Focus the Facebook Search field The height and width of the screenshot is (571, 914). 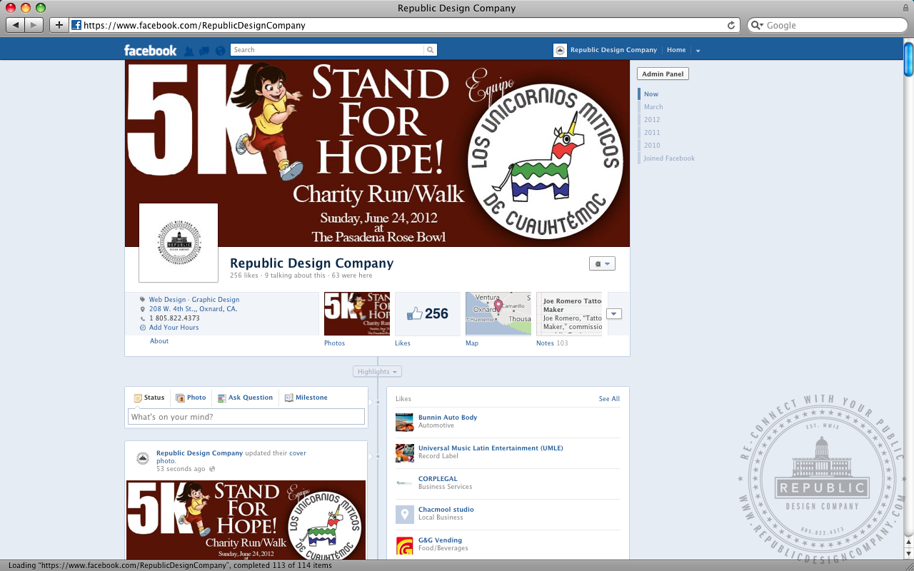click(327, 50)
